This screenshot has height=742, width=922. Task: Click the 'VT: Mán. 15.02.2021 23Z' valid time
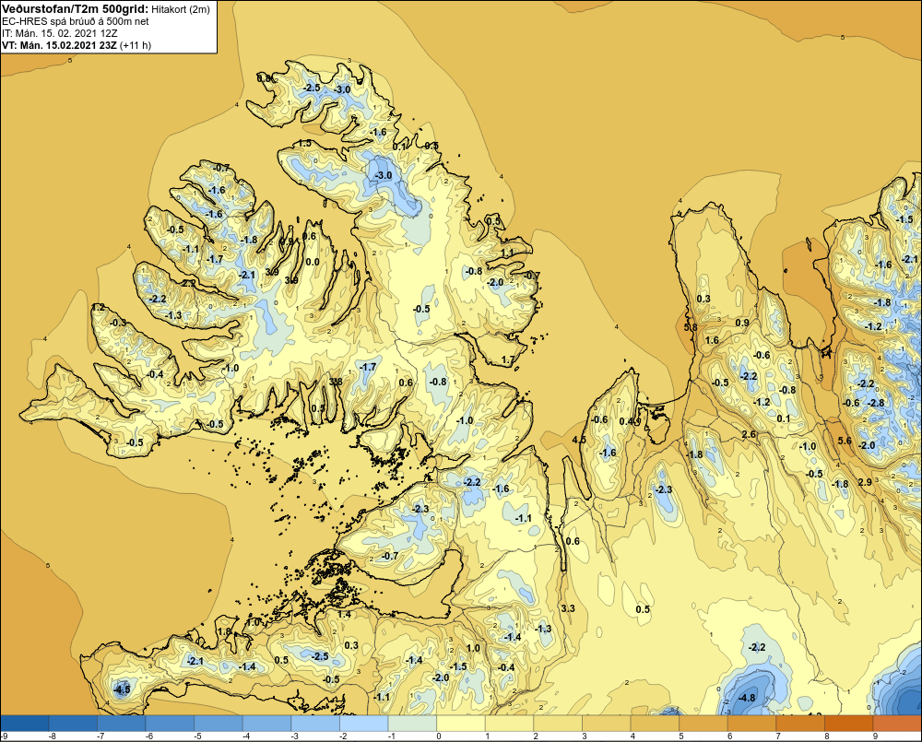click(x=59, y=45)
